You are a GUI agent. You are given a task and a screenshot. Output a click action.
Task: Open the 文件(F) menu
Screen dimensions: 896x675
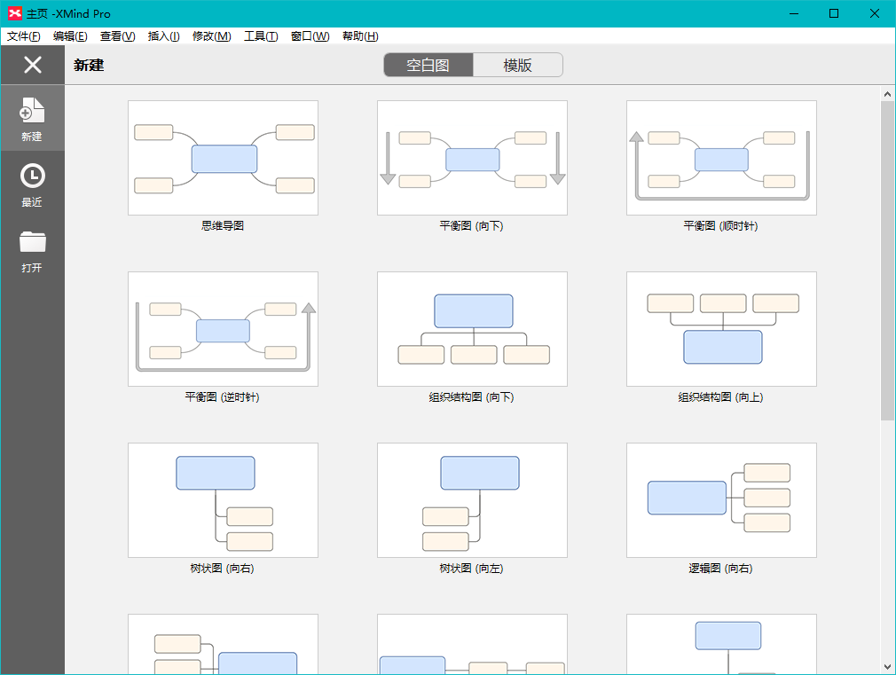coord(23,36)
